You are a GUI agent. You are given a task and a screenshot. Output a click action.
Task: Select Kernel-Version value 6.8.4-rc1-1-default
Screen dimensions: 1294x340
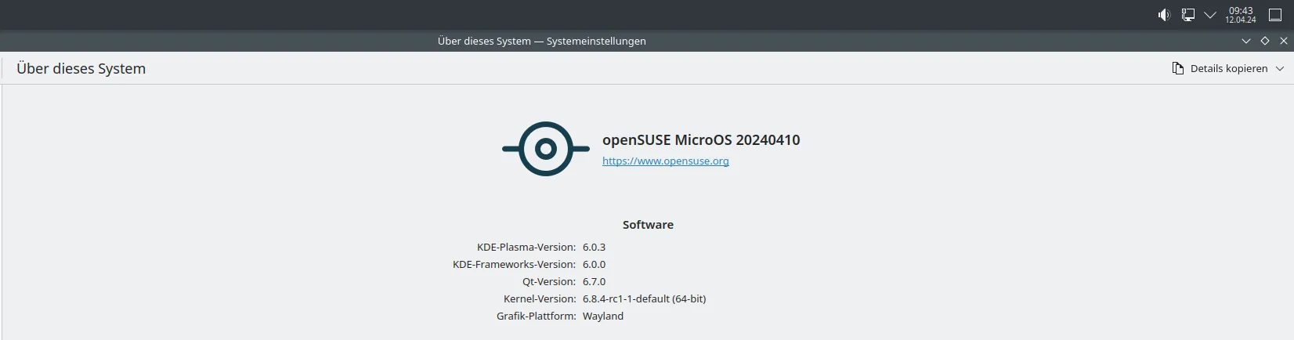pyautogui.click(x=644, y=298)
